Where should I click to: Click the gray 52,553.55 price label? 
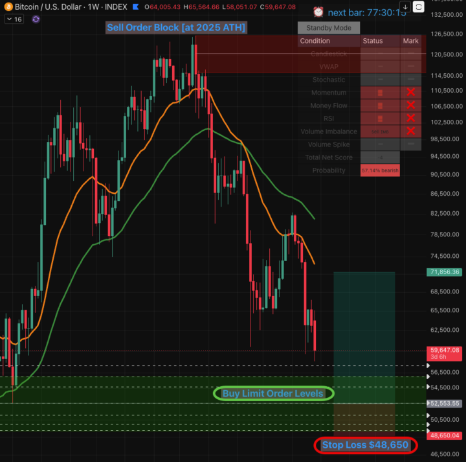point(444,404)
